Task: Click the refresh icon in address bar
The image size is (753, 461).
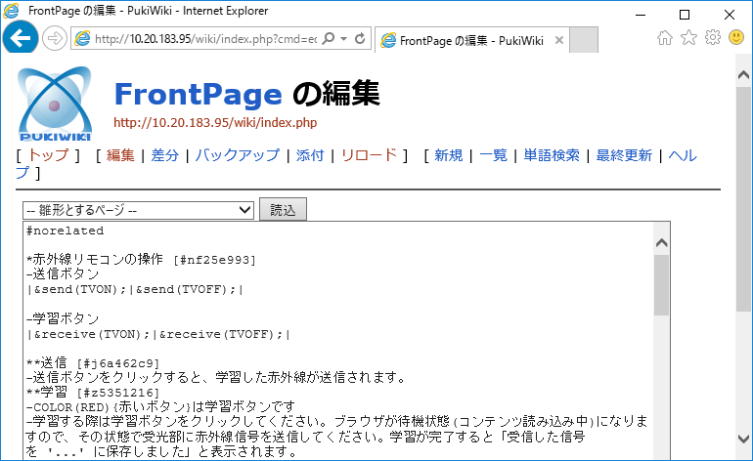Action: tap(360, 39)
